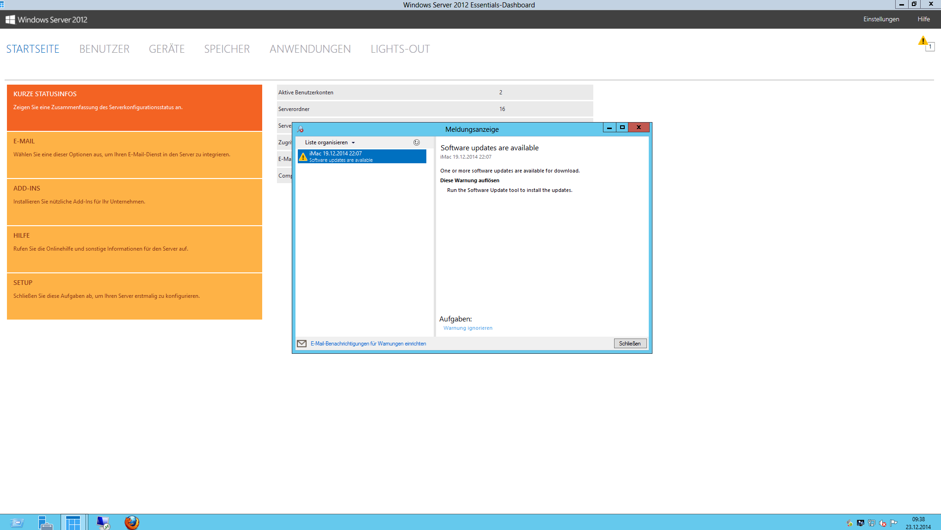The image size is (941, 530).
Task: Click the value 2 beside Aktive Benutzerkonten
Action: click(x=501, y=92)
